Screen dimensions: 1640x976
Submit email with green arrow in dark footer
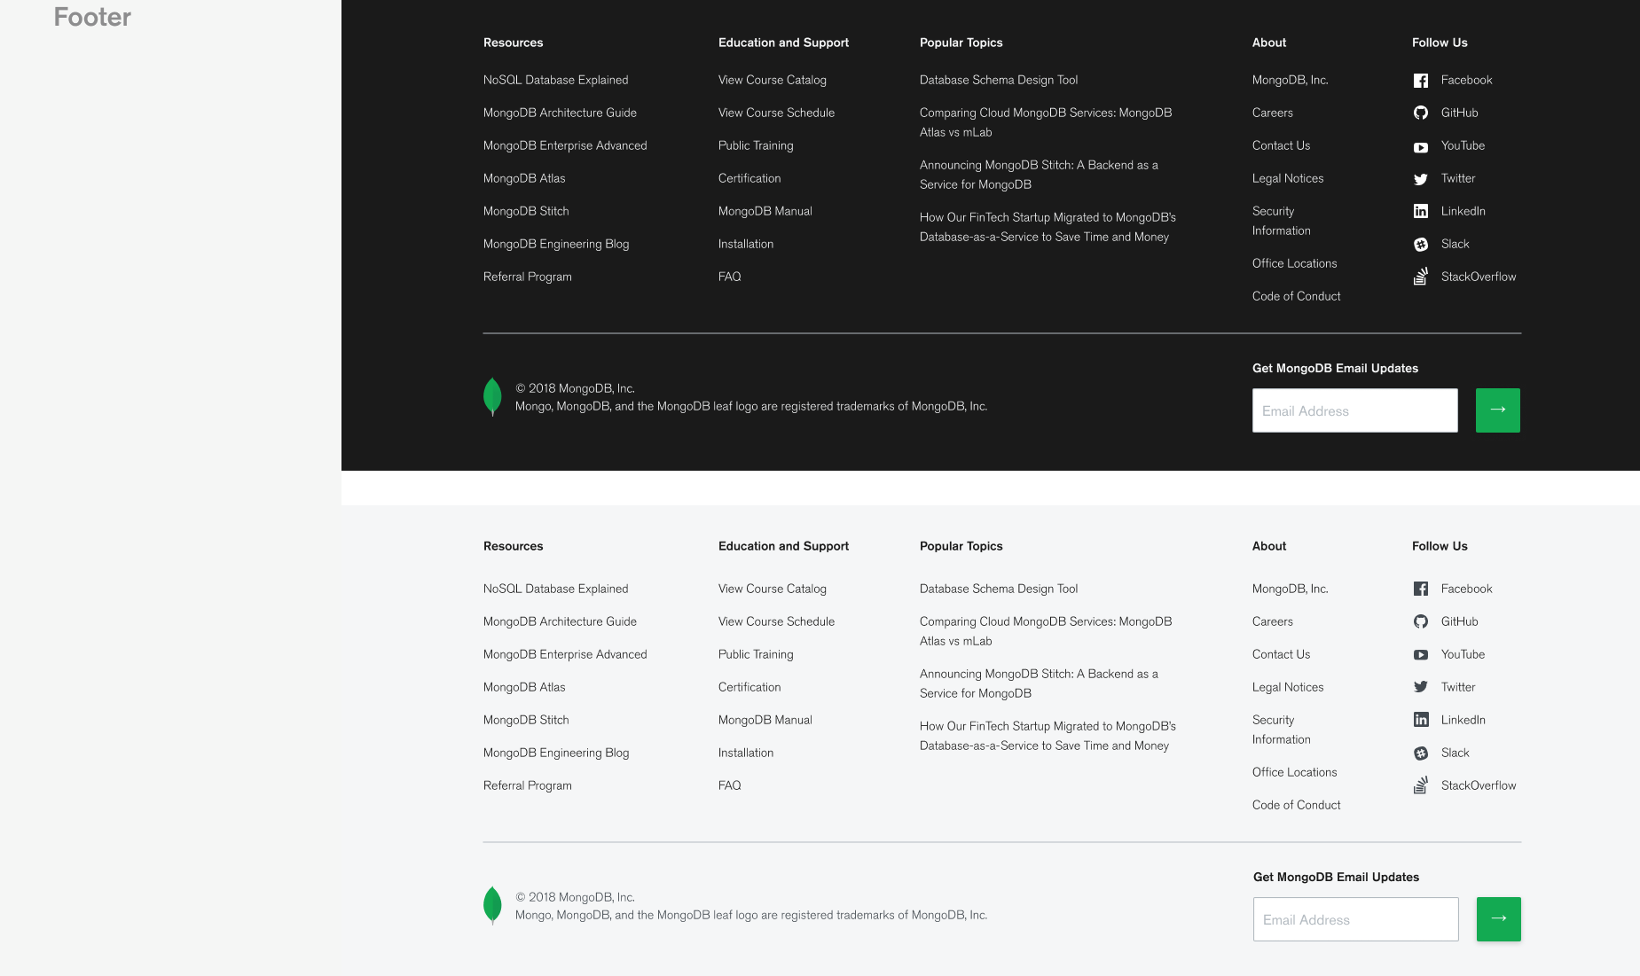[1497, 410]
